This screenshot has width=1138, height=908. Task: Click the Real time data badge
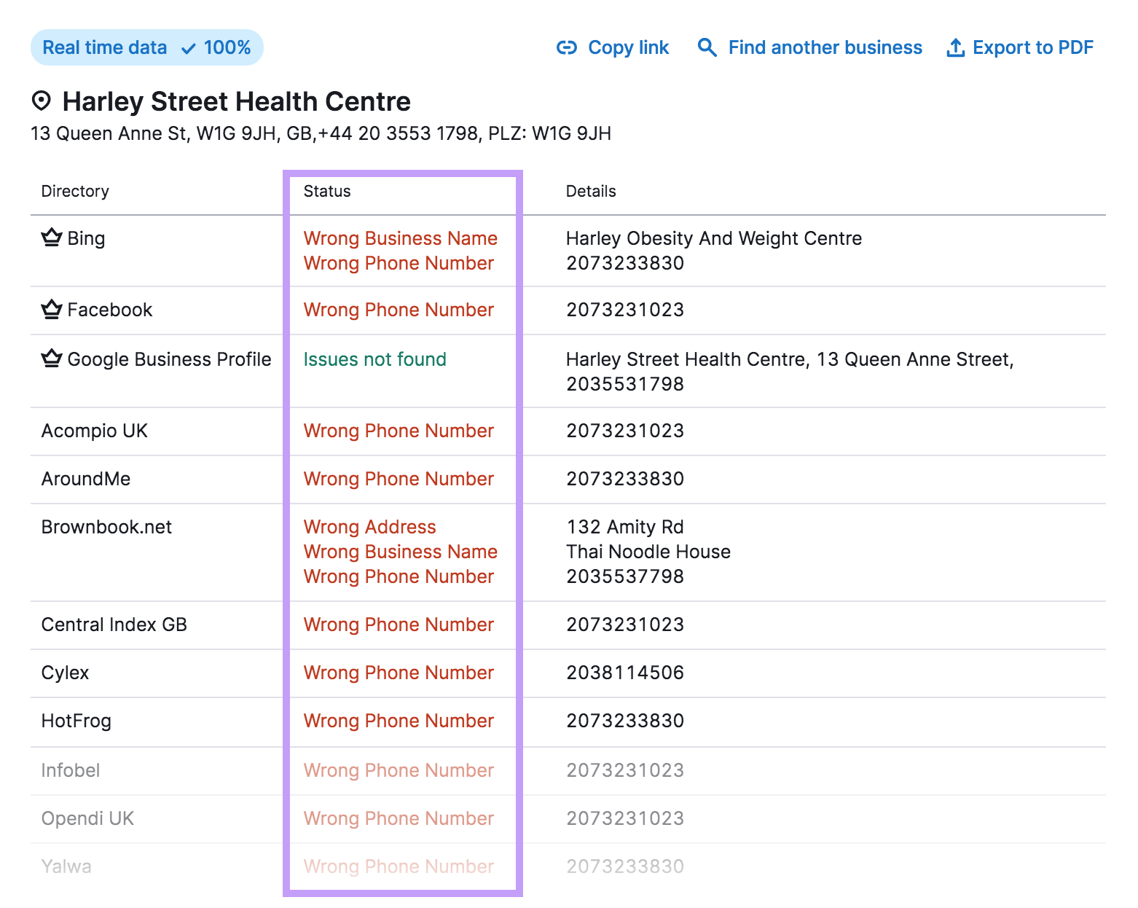(147, 47)
